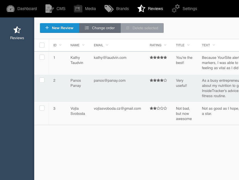Select the Reviews star in the sidebar
This screenshot has width=239, height=180.
pyautogui.click(x=17, y=30)
